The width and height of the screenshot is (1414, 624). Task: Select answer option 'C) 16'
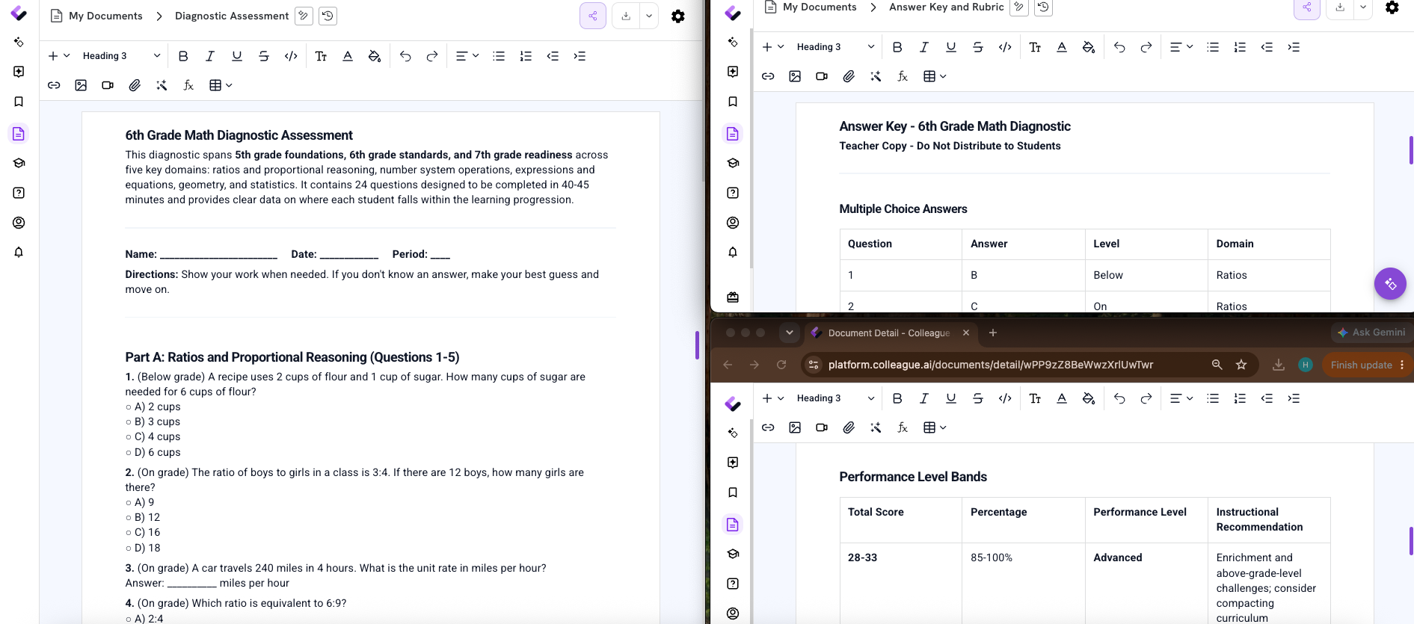coord(143,532)
